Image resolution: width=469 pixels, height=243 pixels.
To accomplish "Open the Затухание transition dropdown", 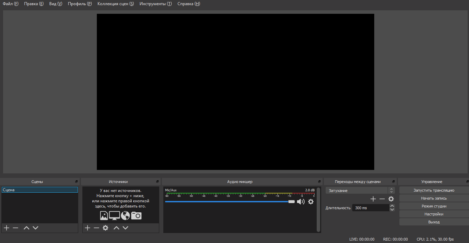I will pos(360,191).
